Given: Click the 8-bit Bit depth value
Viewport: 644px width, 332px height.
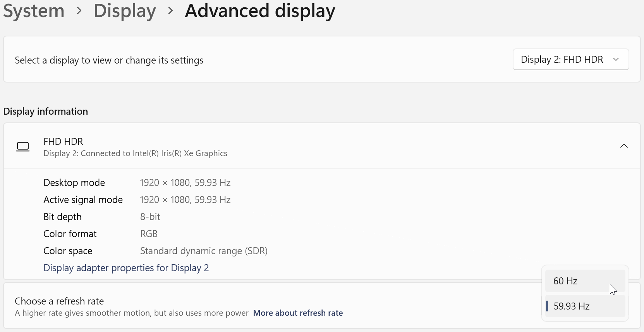Looking at the screenshot, I should (150, 217).
